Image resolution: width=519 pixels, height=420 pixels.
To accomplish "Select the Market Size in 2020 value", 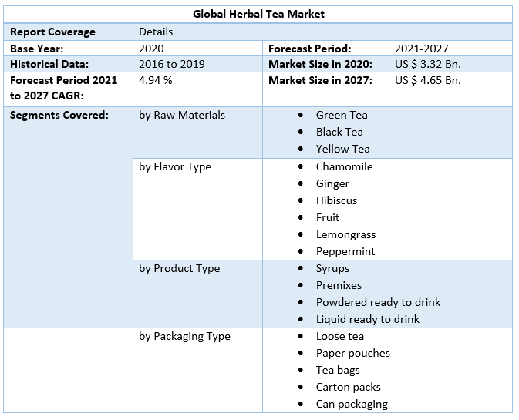I will point(428,64).
